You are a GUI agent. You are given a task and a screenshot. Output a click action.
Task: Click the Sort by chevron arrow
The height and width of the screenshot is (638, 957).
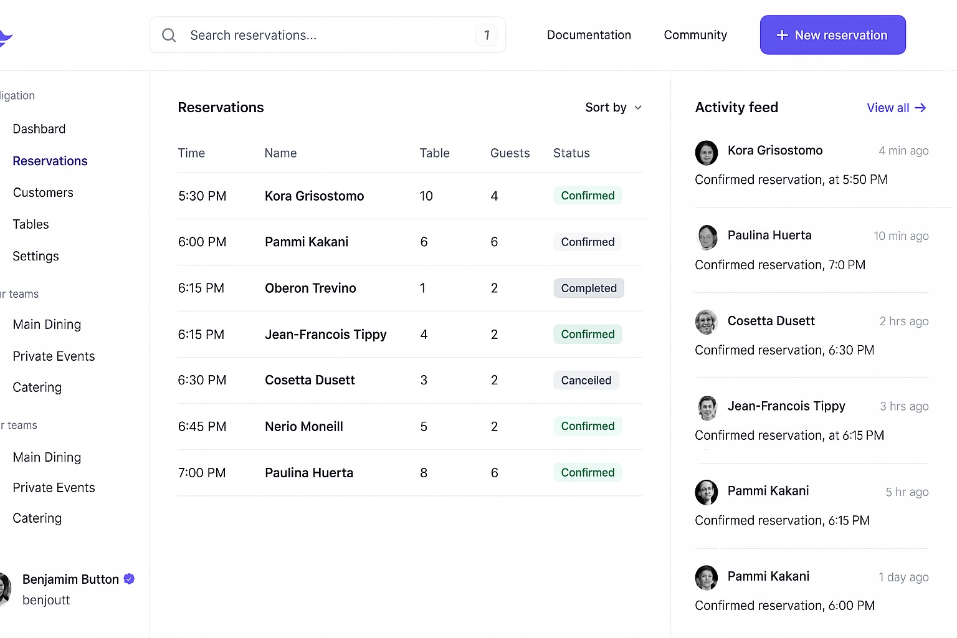click(x=638, y=108)
